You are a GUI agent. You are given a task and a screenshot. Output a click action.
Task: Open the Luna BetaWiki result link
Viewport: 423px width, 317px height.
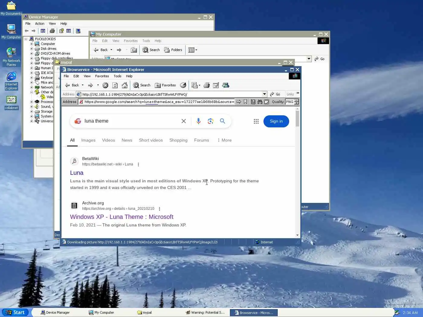(77, 173)
